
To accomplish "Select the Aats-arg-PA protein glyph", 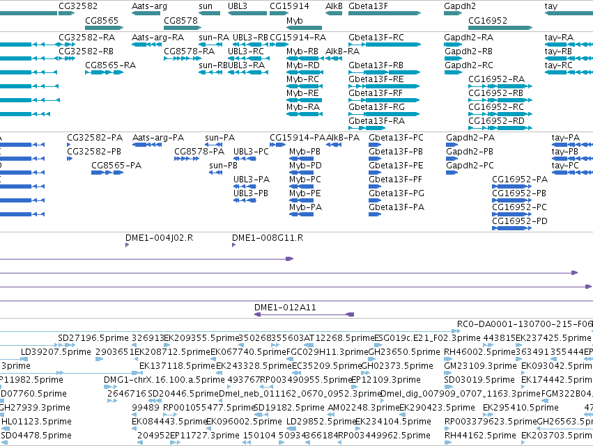I will click(x=147, y=145).
